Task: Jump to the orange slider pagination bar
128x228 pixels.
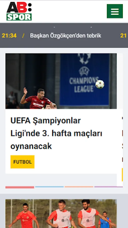Action: coord(79,187)
